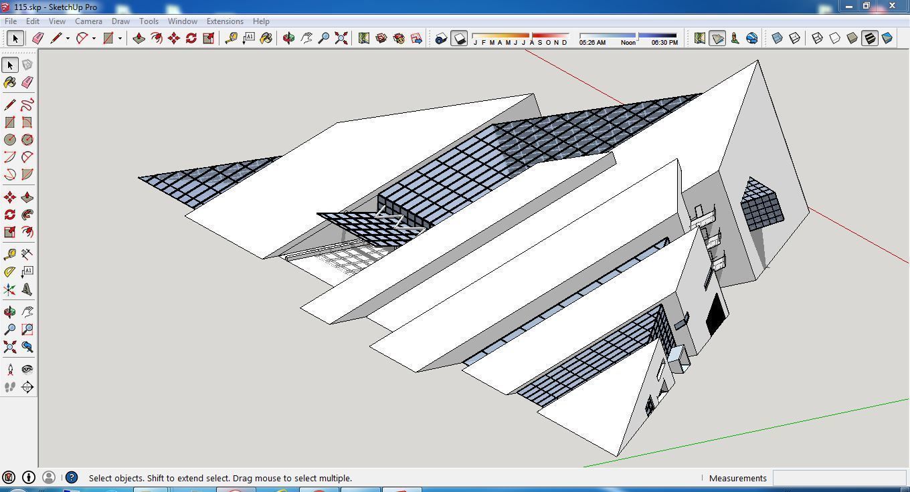This screenshot has width=910, height=492.
Task: Select the 3D Text tool in left toolbar
Action: click(x=27, y=289)
